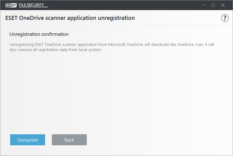
Task: Minimize the ESET File Security window
Action: click(x=203, y=5)
